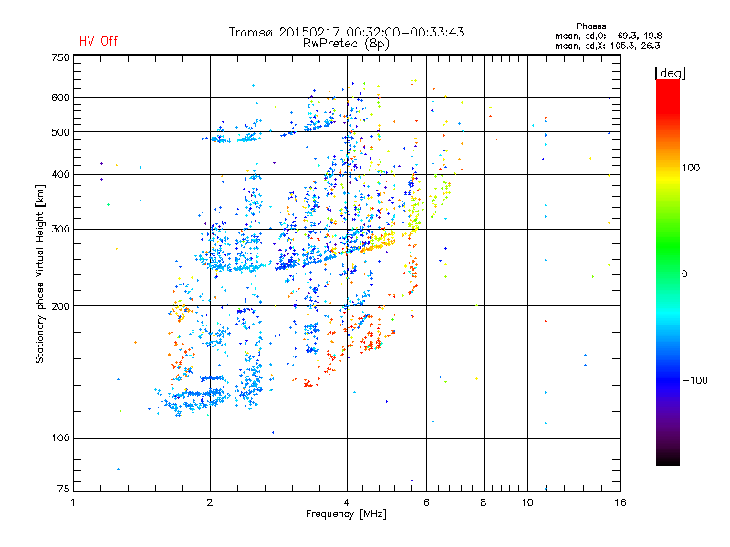This screenshot has height=547, width=730.
Task: Click the 'Phases' statistics heading
Action: click(x=590, y=26)
